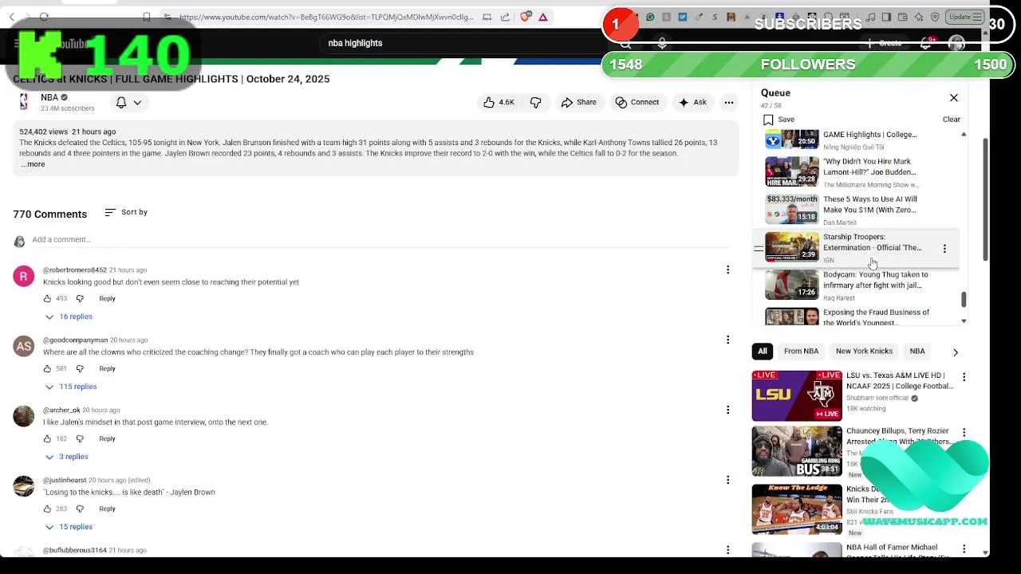Expand the 16 replies thread

[x=69, y=316]
